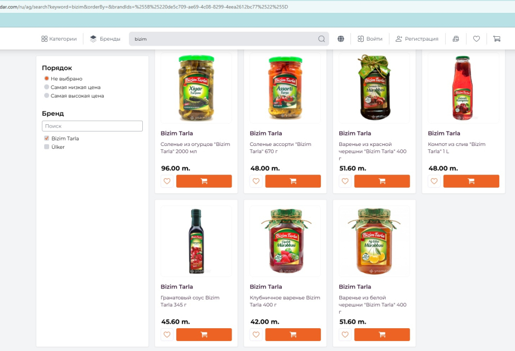Image resolution: width=515 pixels, height=351 pixels.
Task: Open the wishlist heart icon in the header
Action: click(476, 38)
